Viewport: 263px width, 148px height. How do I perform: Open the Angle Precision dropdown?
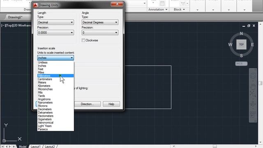(x=100, y=32)
